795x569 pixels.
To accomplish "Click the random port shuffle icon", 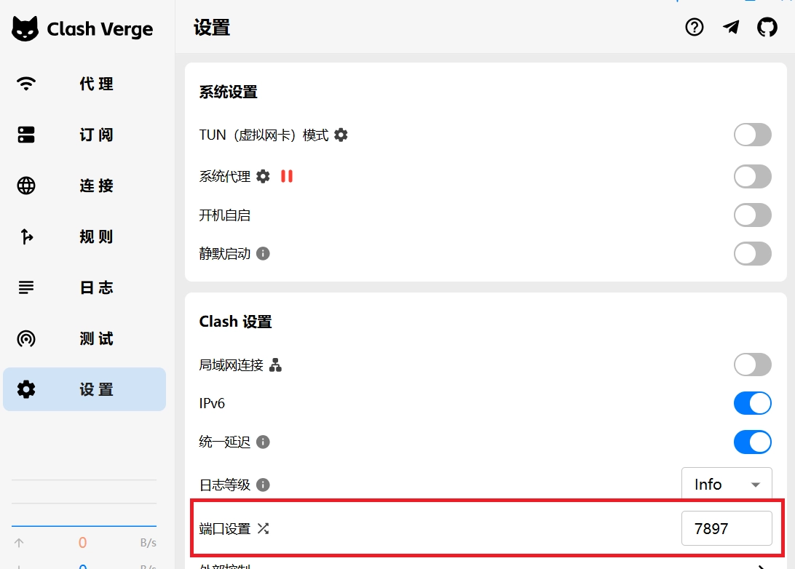I will tap(263, 528).
